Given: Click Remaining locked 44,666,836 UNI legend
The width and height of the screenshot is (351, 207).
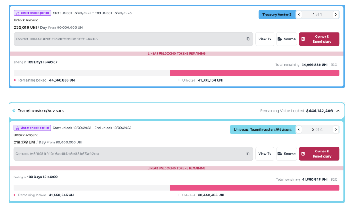Looking at the screenshot, I should pyautogui.click(x=45, y=80).
